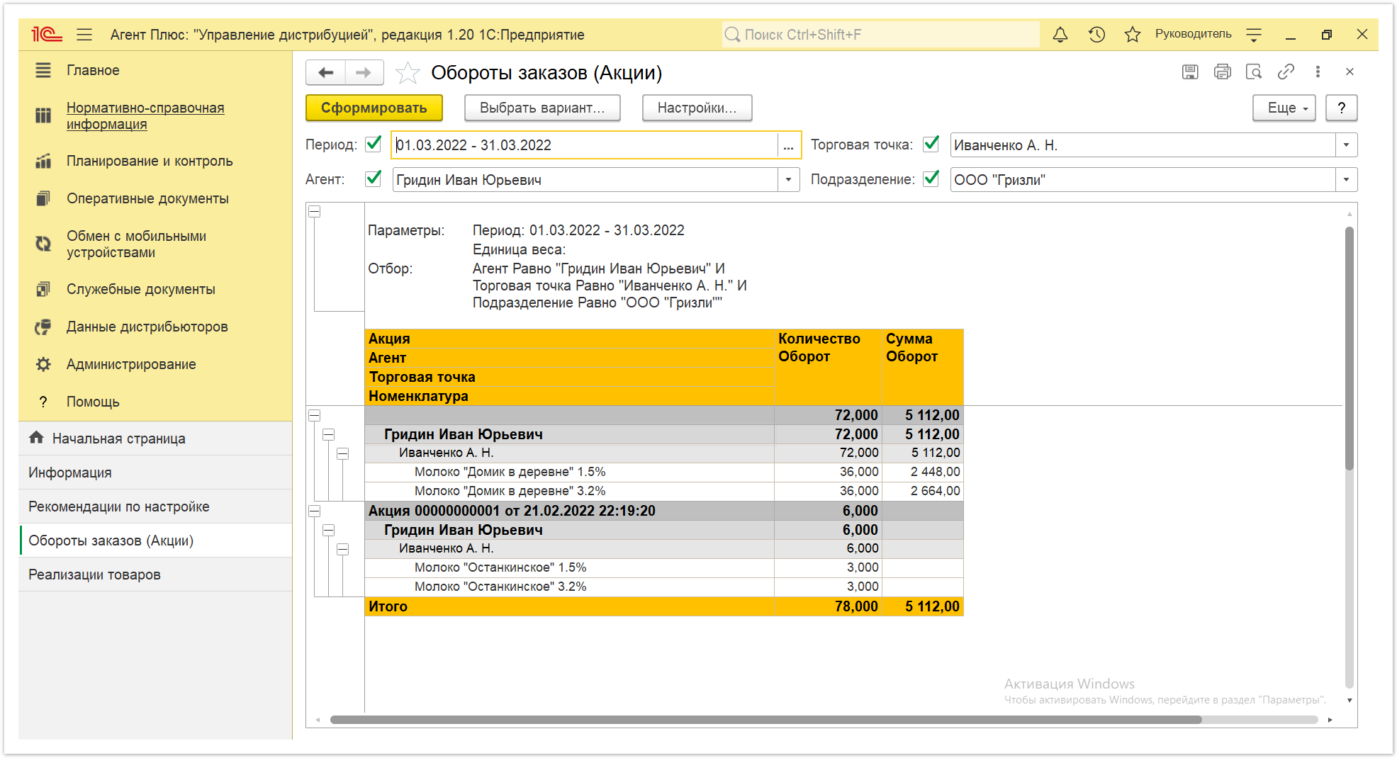The height and width of the screenshot is (758, 1397).
Task: Toggle the Период checkbox
Action: [x=374, y=144]
